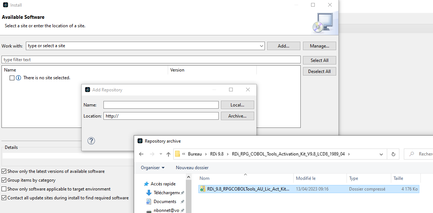Select 'RDi 9.8' in the breadcrumb path

click(217, 154)
